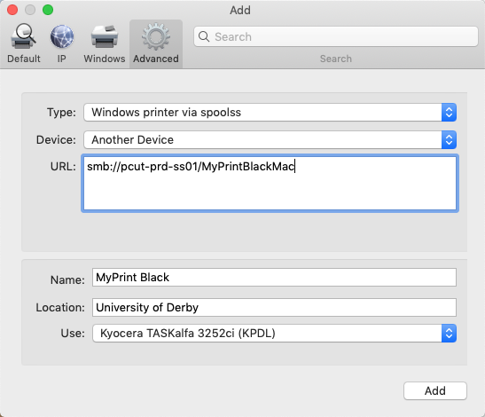
Task: Click the Windows tab label
Action: point(105,59)
